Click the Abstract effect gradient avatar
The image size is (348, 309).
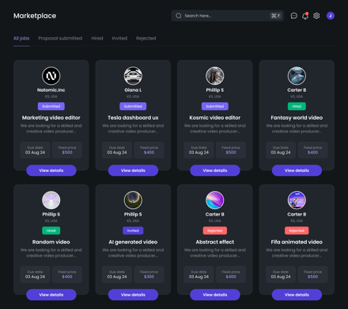point(215,200)
